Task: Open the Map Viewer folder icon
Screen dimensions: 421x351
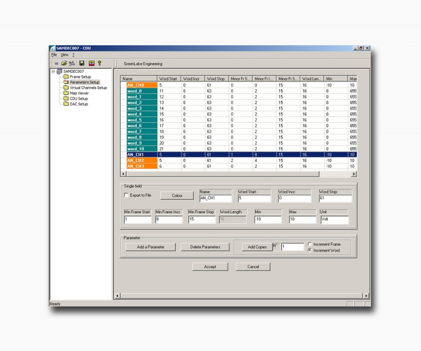Action: point(66,93)
